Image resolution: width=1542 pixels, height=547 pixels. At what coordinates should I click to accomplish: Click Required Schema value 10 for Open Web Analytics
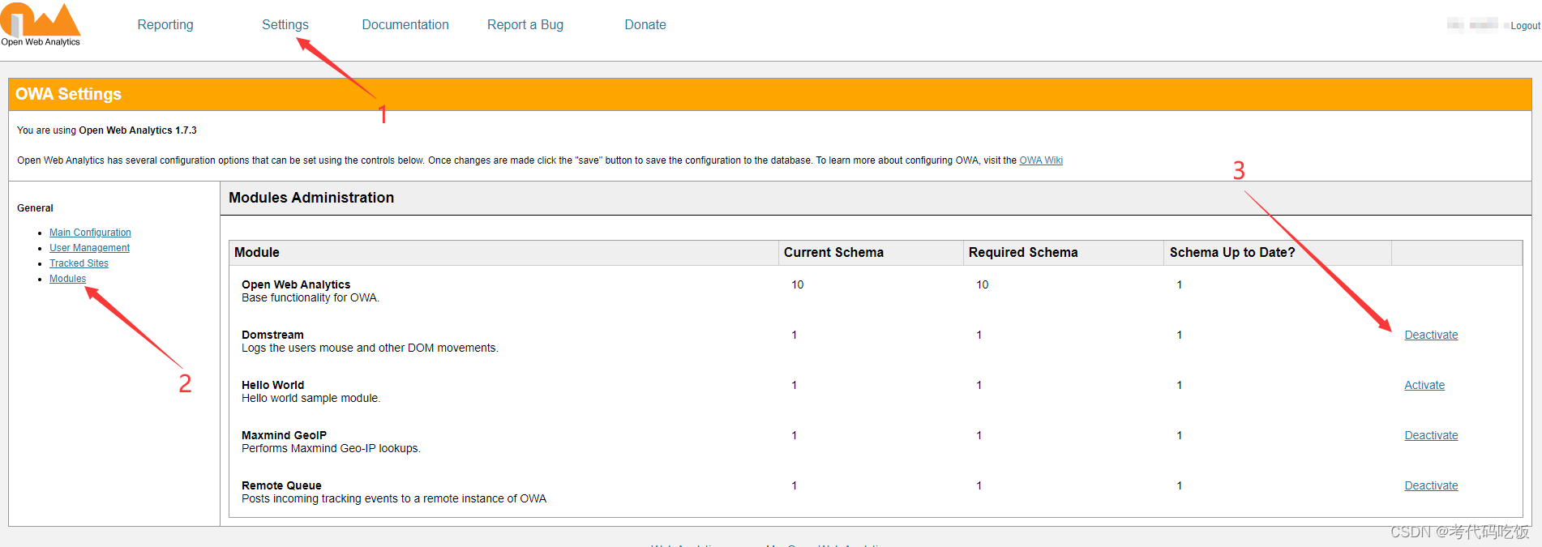[x=983, y=284]
